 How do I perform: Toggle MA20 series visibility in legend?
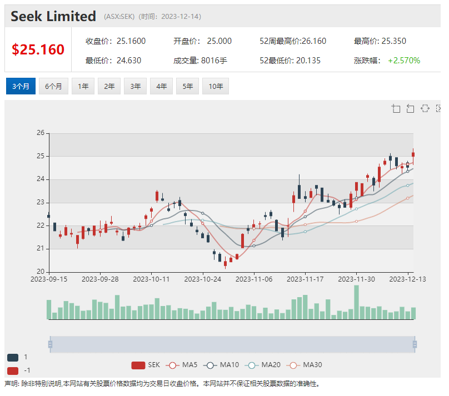tap(263, 365)
